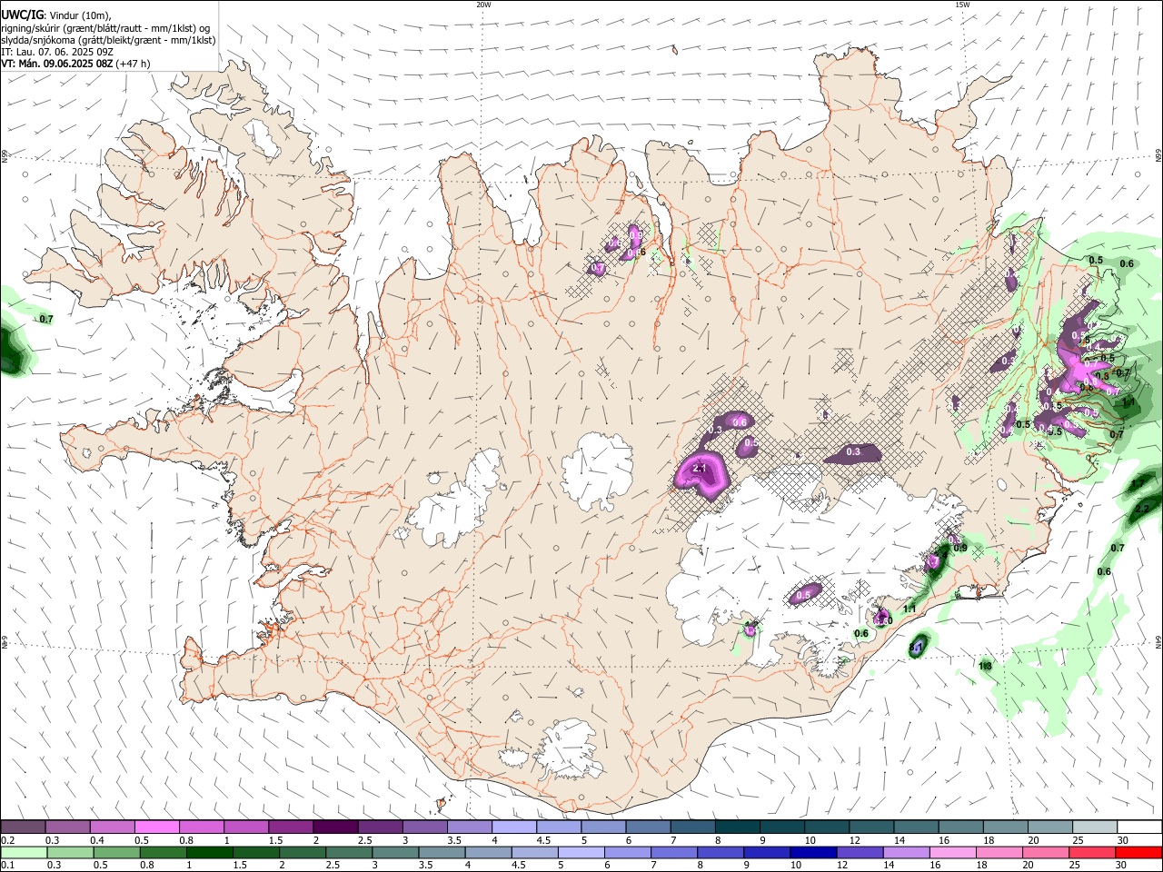Click the Mýrdalsjökull glacier on the south coast
Screen dimensions: 1163x872
(x=569, y=750)
